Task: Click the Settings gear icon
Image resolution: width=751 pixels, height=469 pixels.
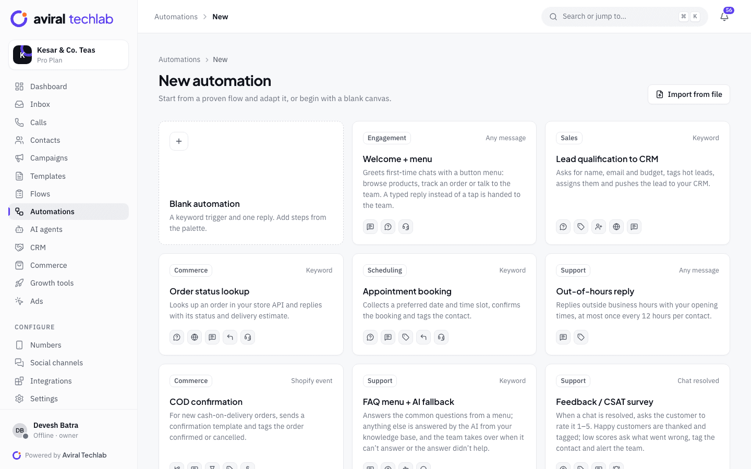Action: [x=19, y=399]
